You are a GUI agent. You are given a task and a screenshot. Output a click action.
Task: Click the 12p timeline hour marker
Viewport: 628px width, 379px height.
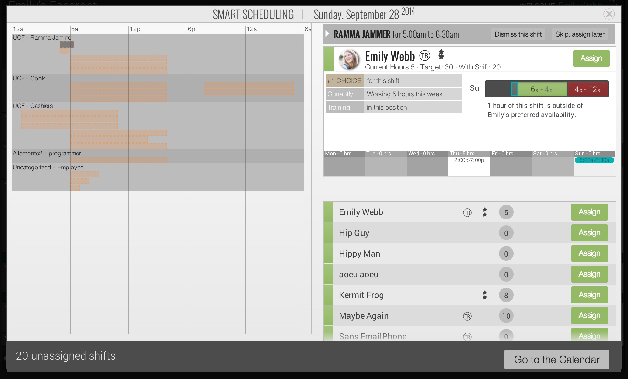point(135,29)
